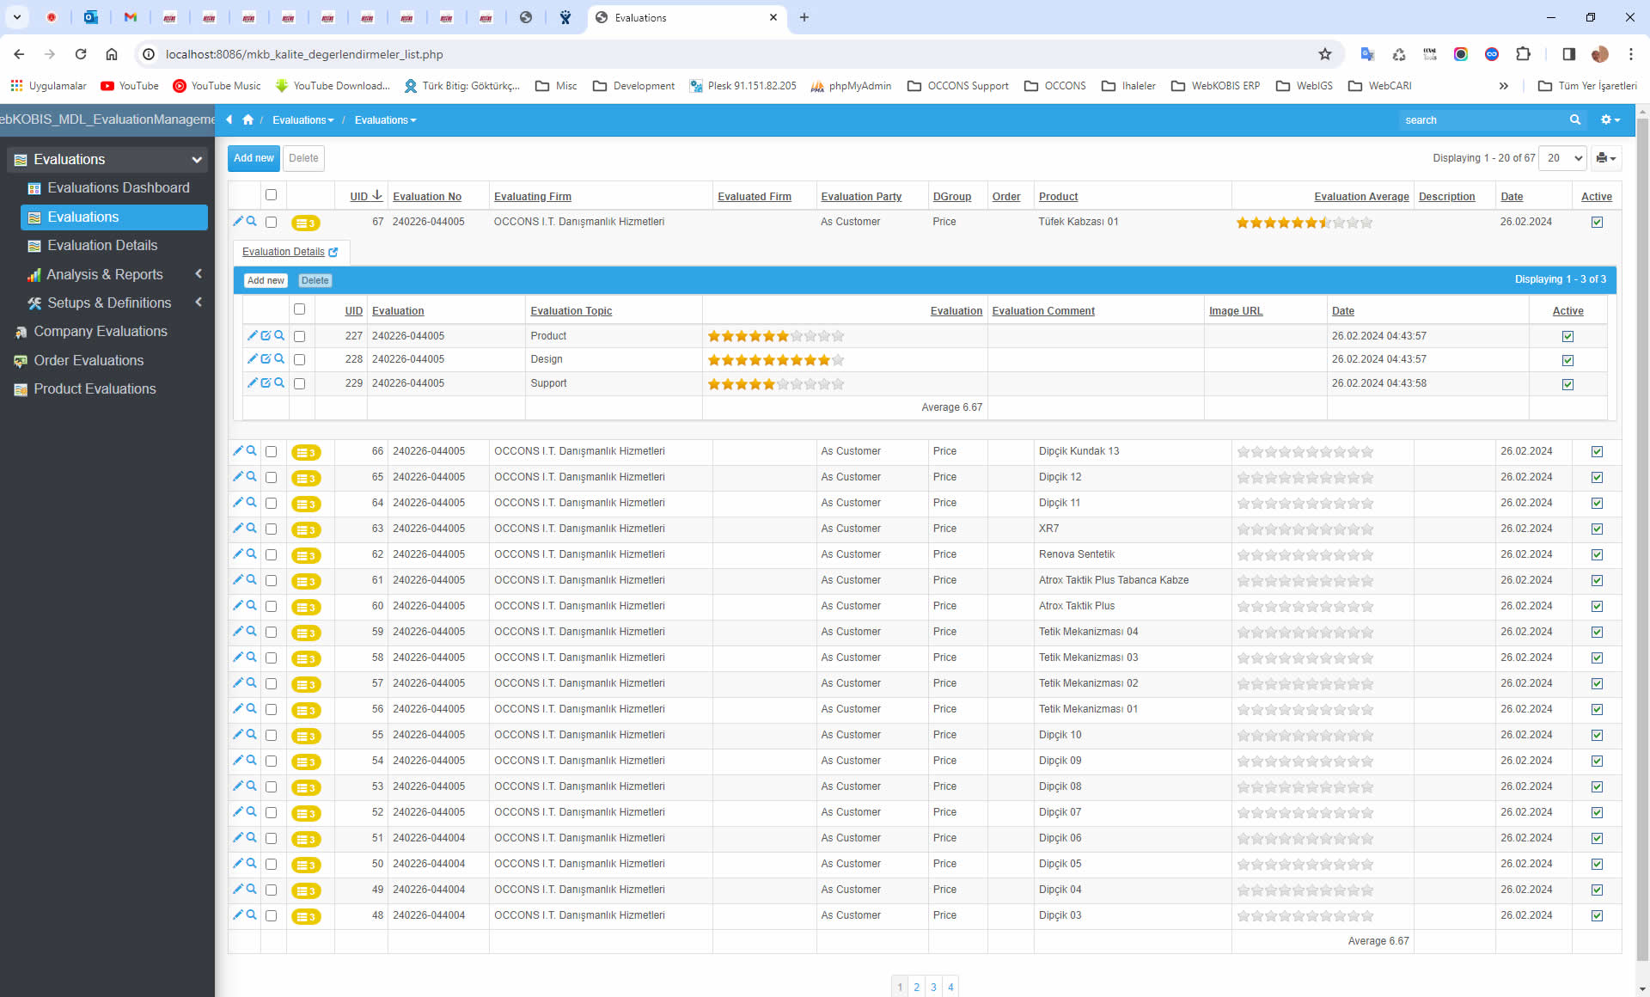Set star rating for Support detail row
Image resolution: width=1650 pixels, height=997 pixels.
point(776,384)
